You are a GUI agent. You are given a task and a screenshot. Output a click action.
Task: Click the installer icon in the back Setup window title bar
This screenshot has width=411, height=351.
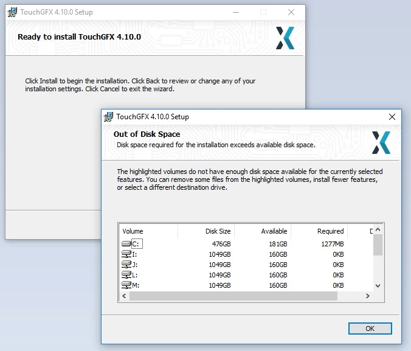[12, 12]
